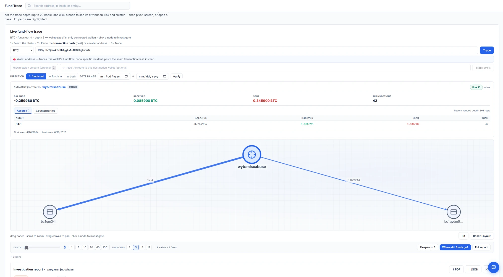503x277 pixels.
Task: Click Reset Layout button
Action: point(482,236)
